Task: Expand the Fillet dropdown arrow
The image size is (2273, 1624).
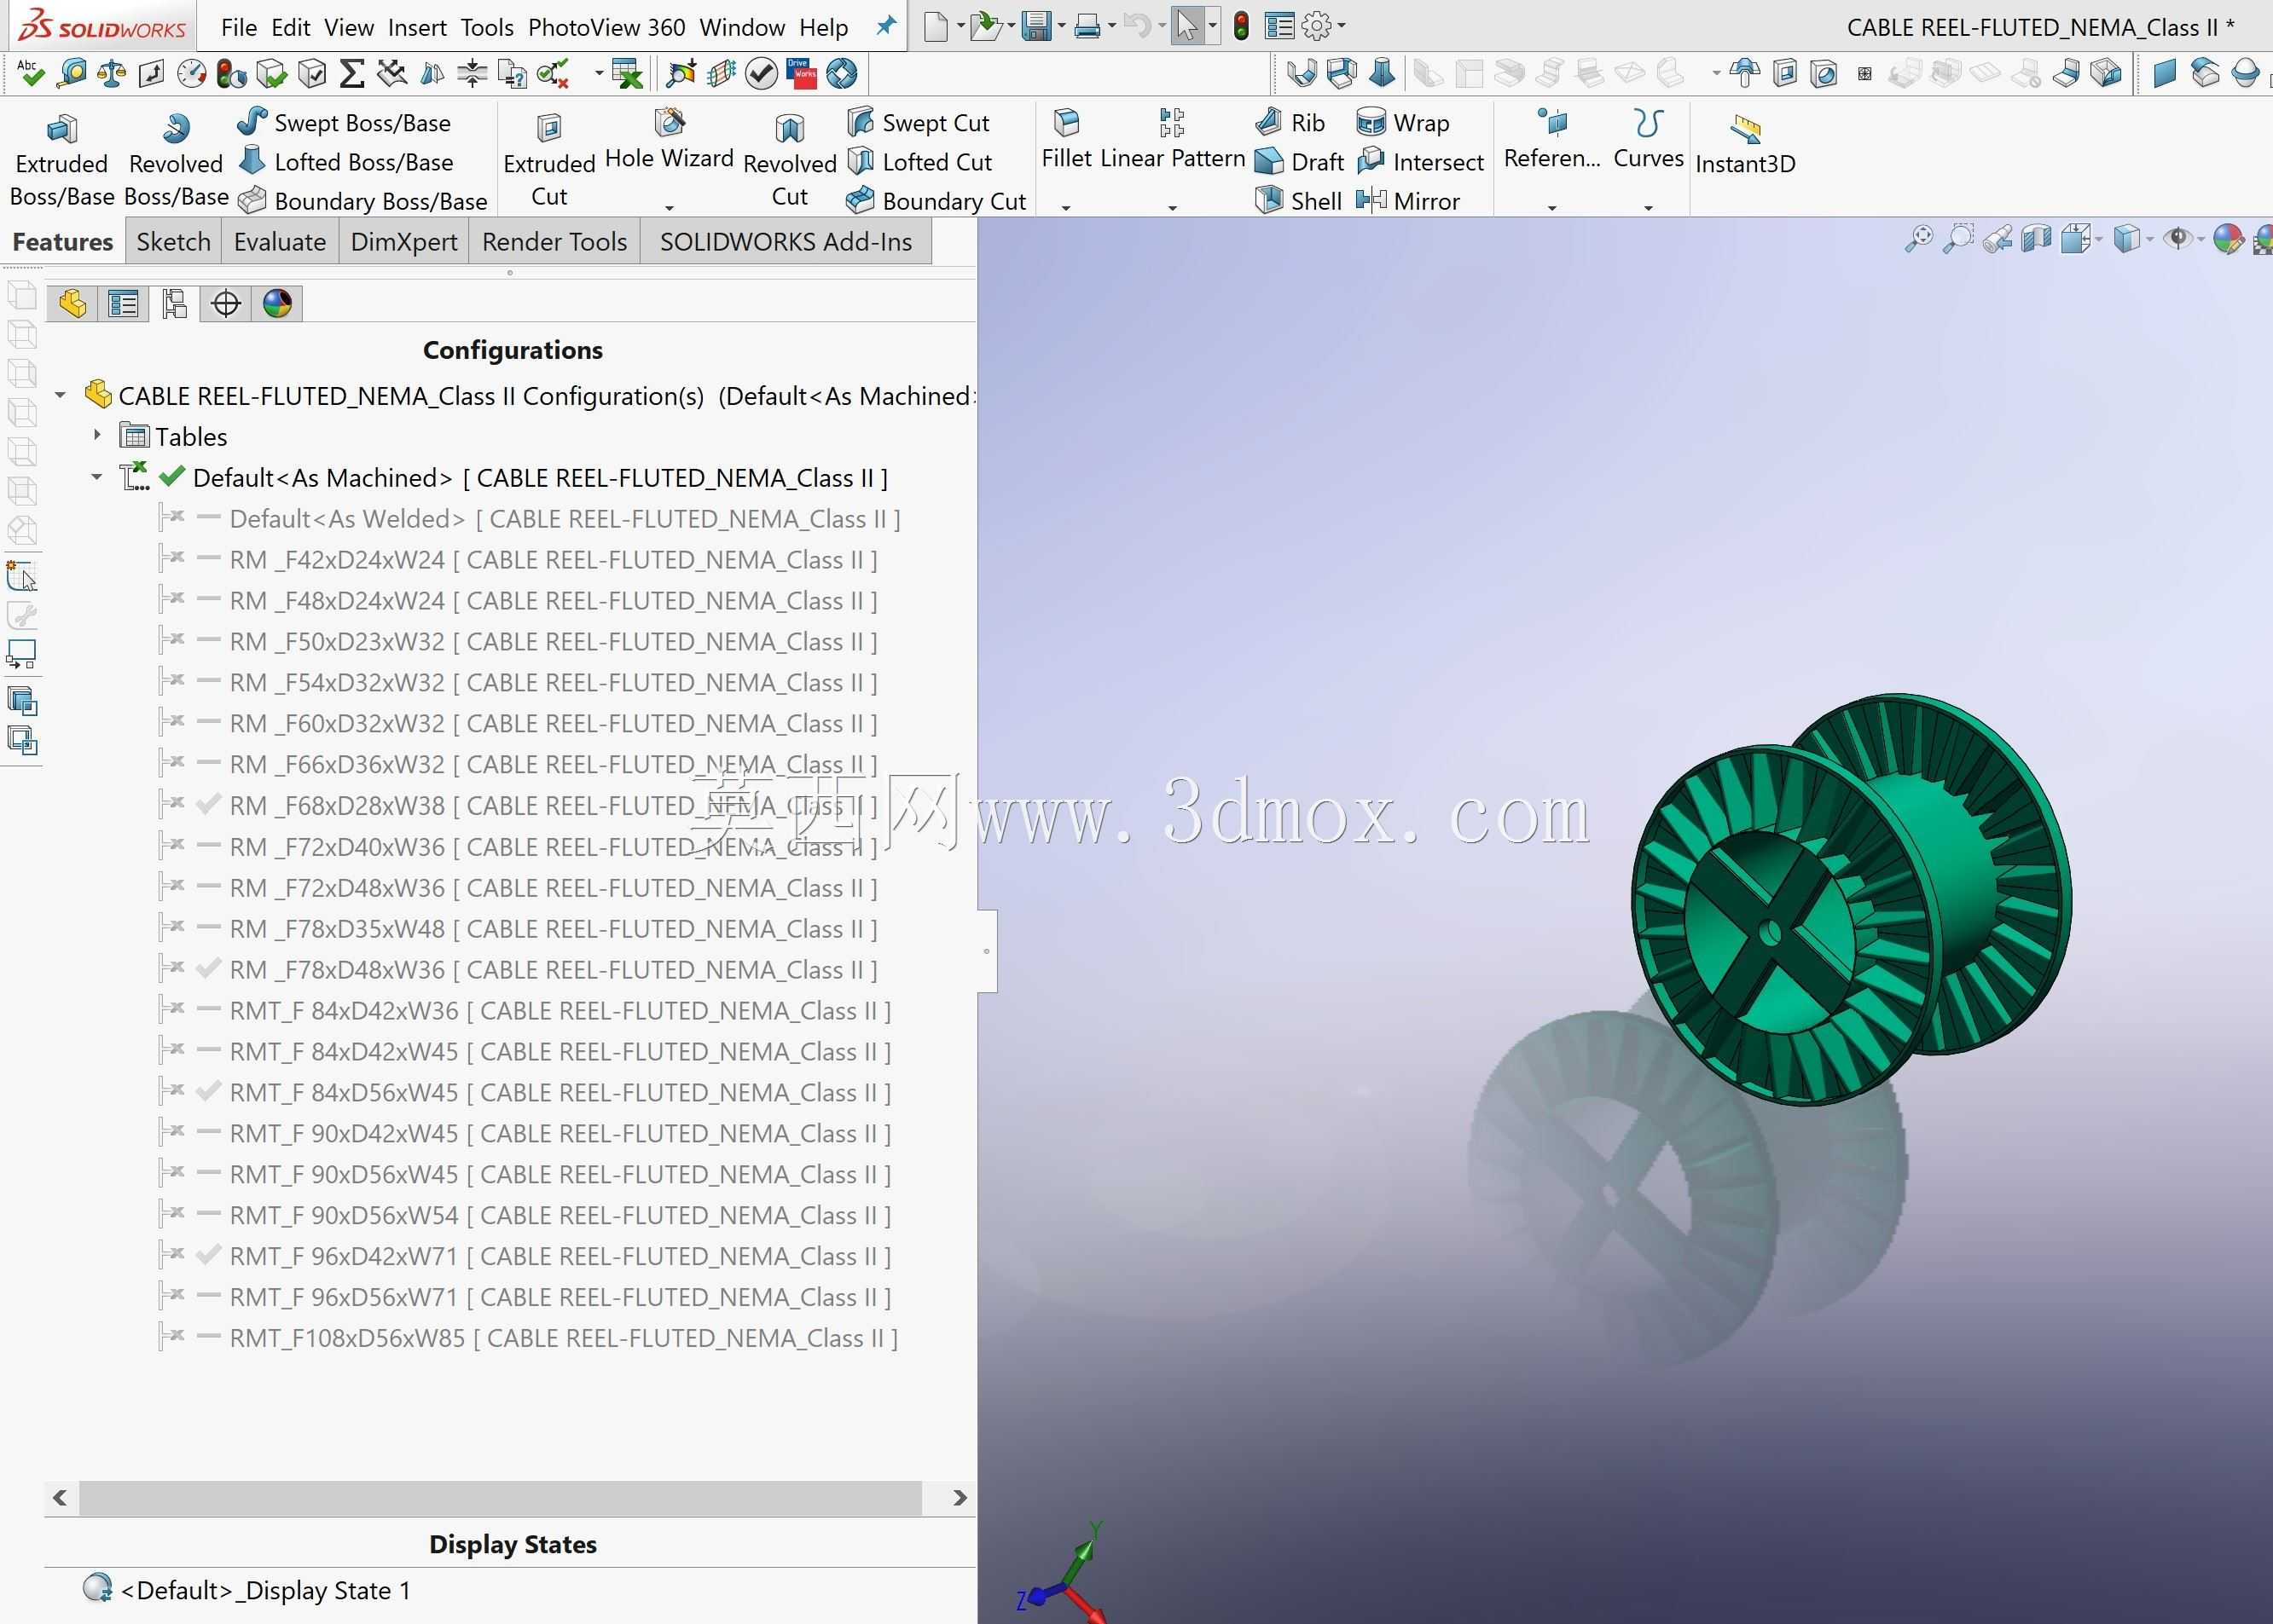Action: pyautogui.click(x=1066, y=207)
